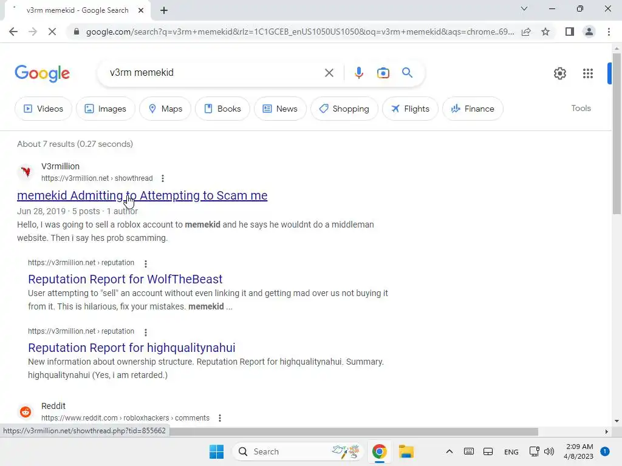The width and height of the screenshot is (622, 466).
Task: Select the 'About 7 results' stats text
Action: [x=75, y=144]
